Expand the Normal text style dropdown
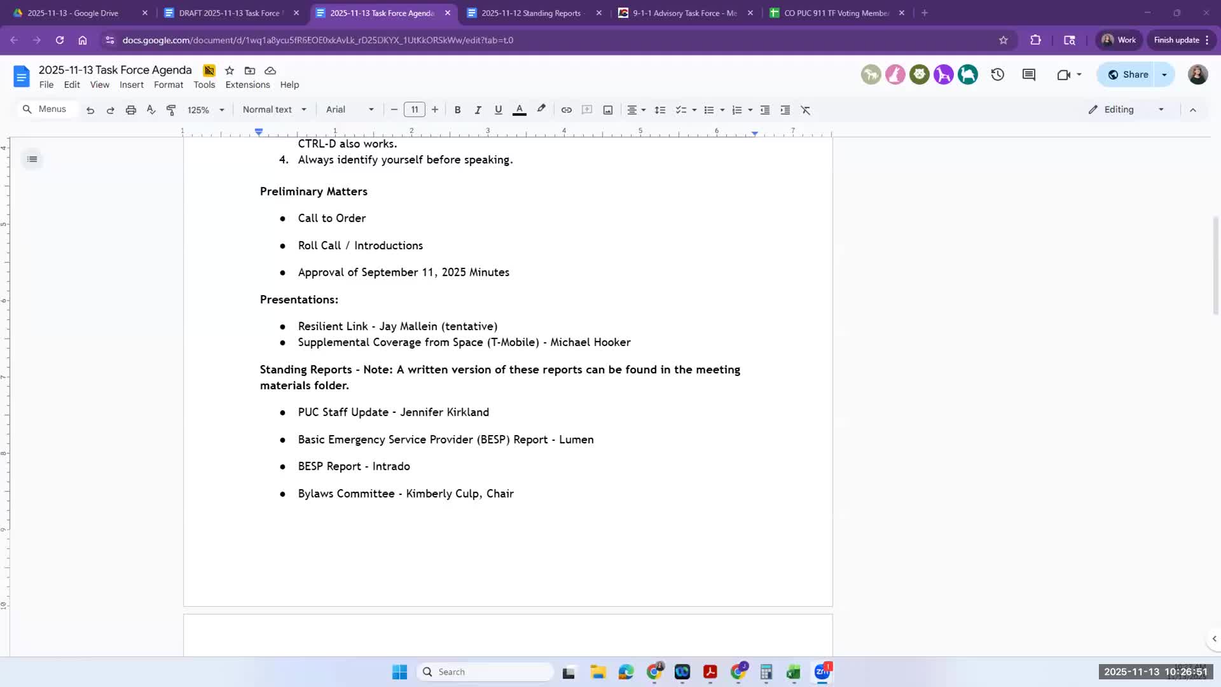This screenshot has height=687, width=1221. coord(274,109)
